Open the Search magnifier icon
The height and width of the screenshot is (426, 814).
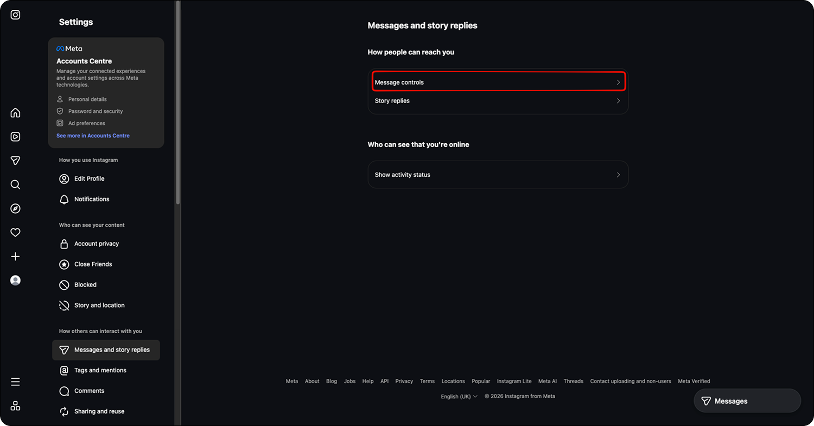(15, 185)
